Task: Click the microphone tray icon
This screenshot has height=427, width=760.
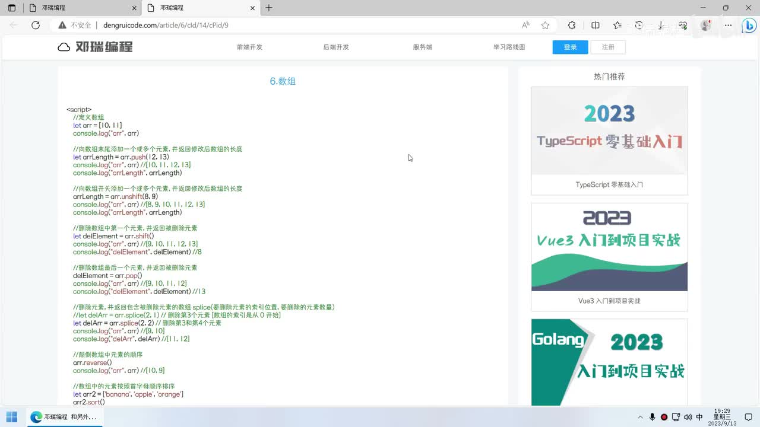Action: click(653, 417)
